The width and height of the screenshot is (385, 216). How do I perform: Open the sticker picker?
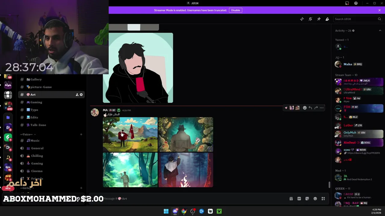click(307, 199)
